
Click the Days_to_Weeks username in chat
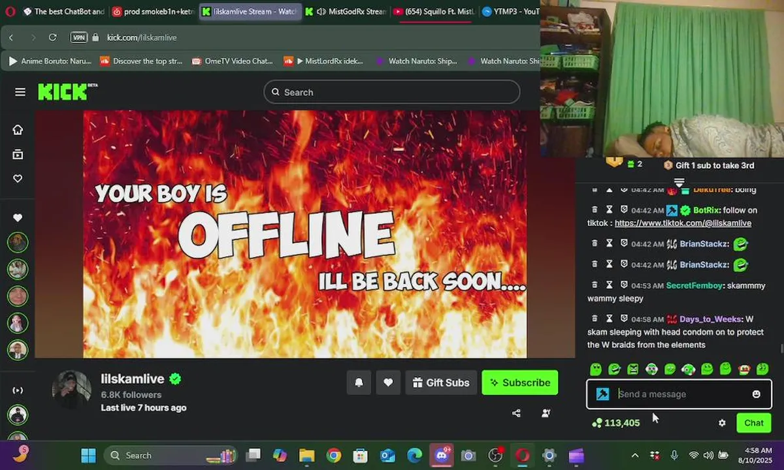tap(710, 319)
